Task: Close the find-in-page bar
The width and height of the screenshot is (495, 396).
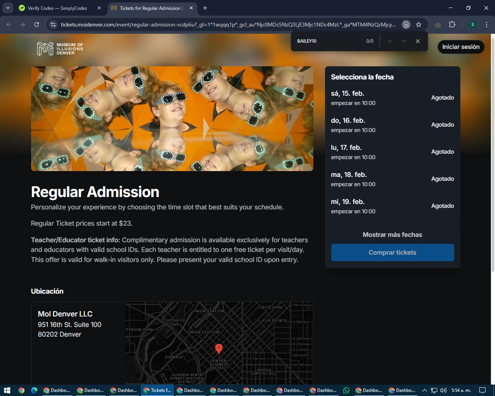Action: point(418,41)
